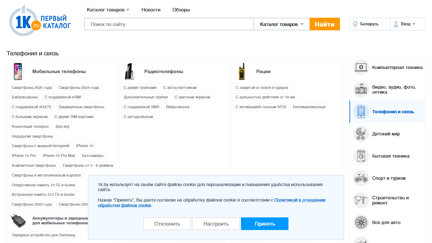Click the wheel icon for Все для авто

click(361, 222)
